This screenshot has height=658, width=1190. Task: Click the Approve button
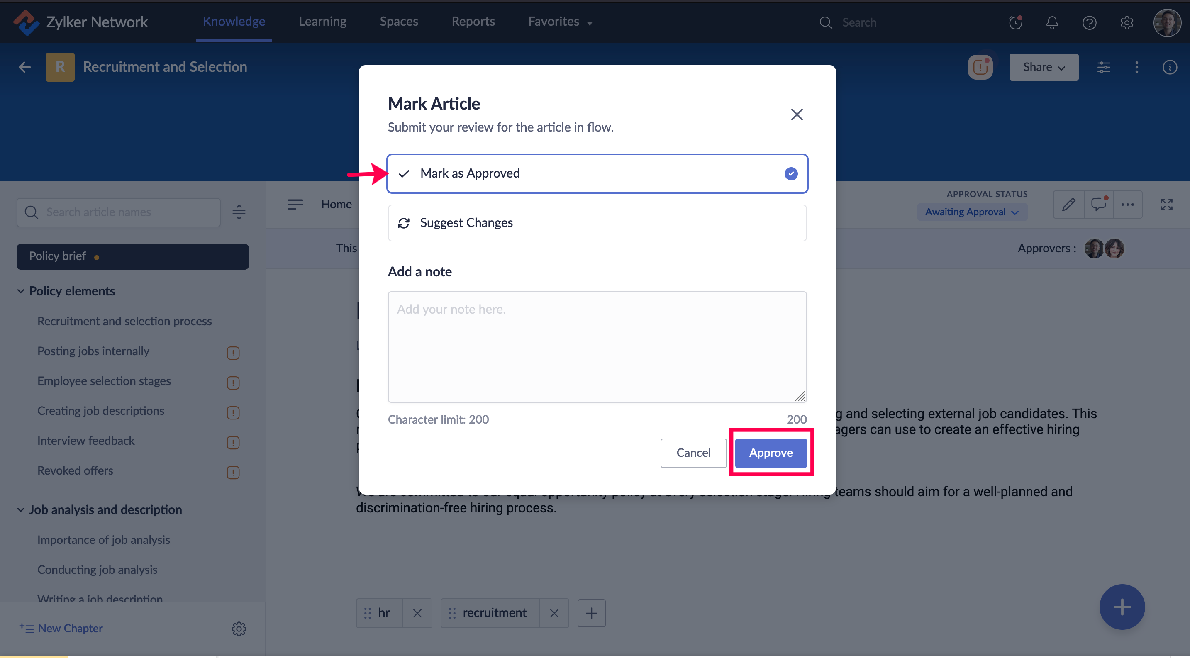pyautogui.click(x=771, y=453)
